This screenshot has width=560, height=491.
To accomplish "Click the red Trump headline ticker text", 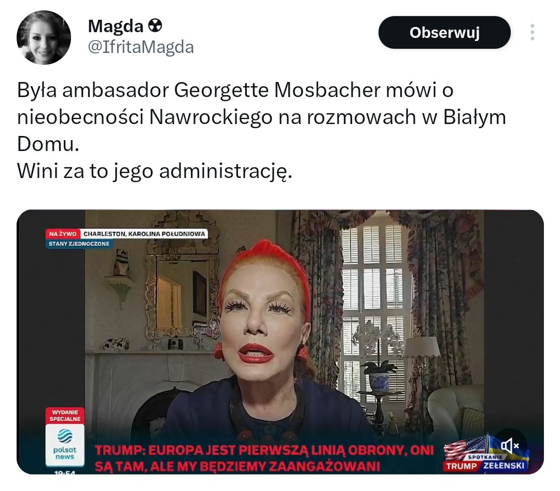I will point(264,458).
